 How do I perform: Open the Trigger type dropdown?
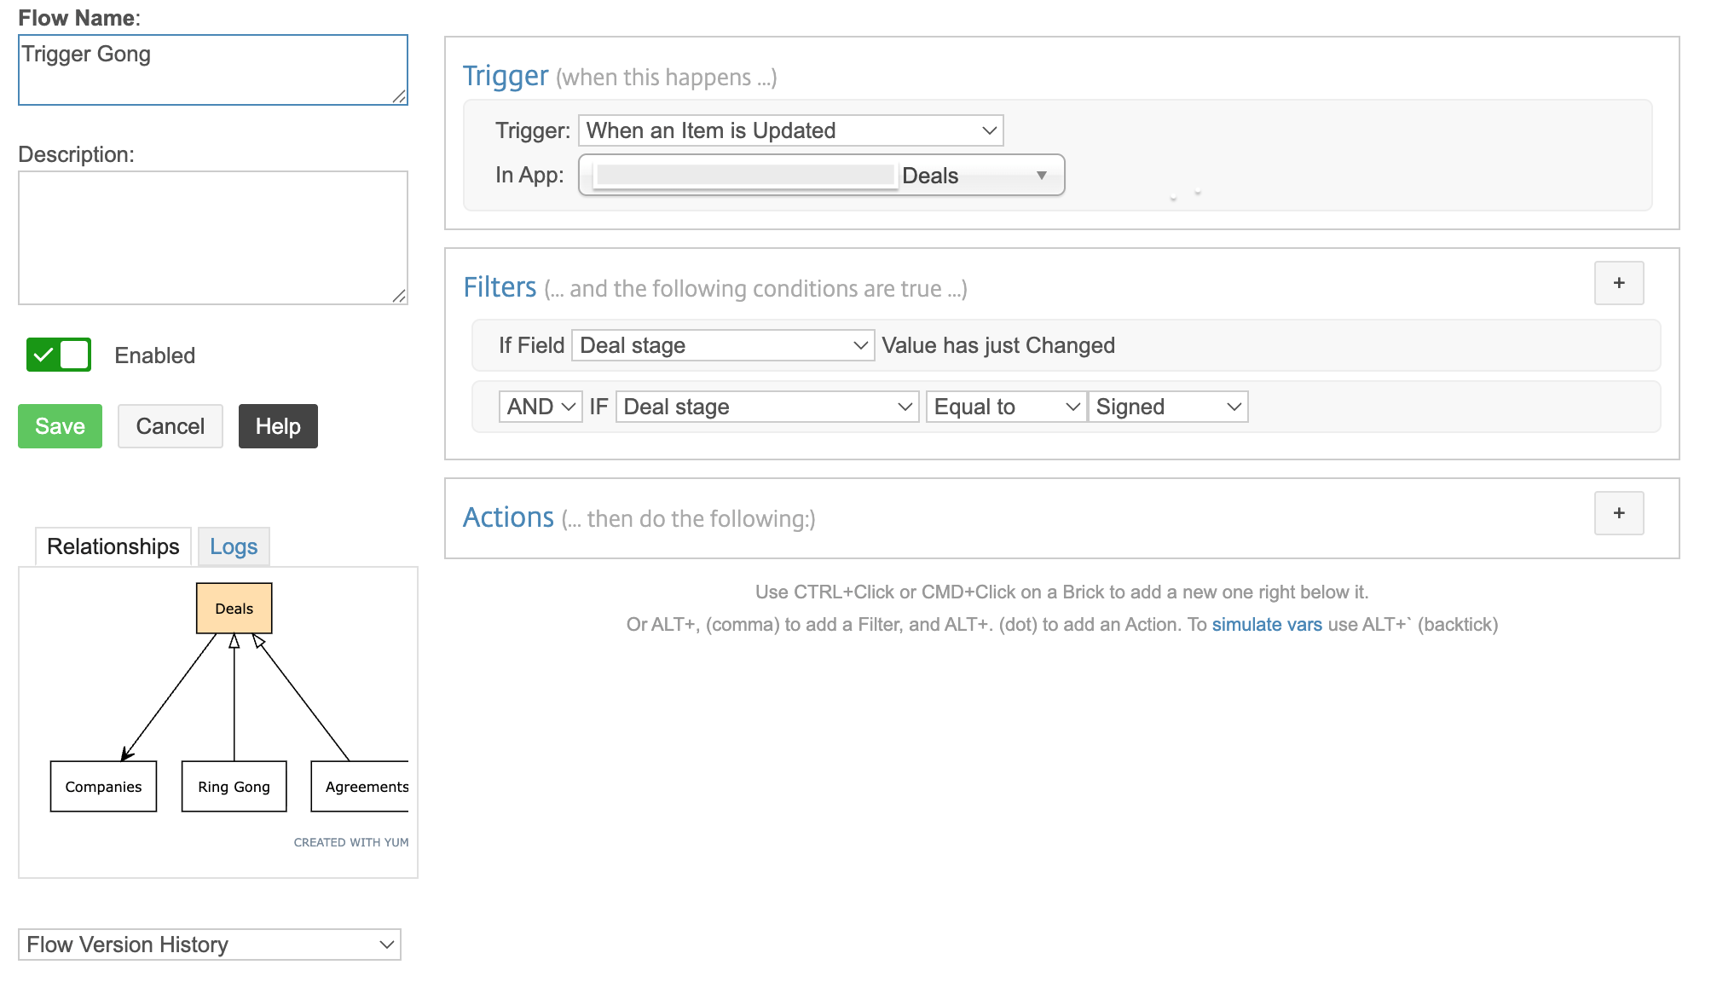(x=790, y=130)
